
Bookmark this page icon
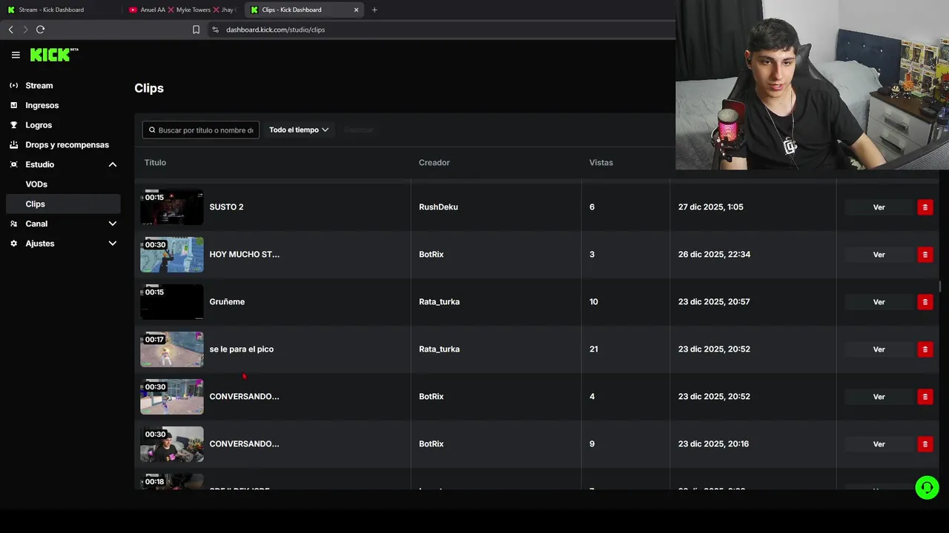[196, 30]
